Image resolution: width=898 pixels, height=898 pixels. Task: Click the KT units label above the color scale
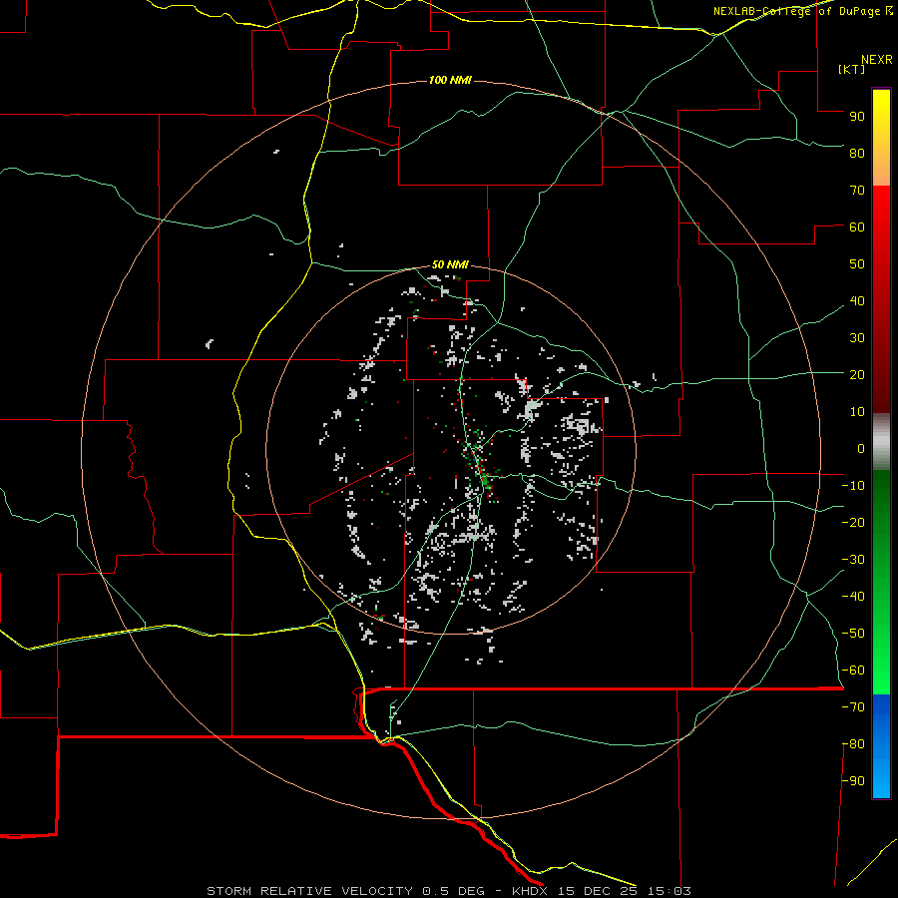tap(852, 69)
